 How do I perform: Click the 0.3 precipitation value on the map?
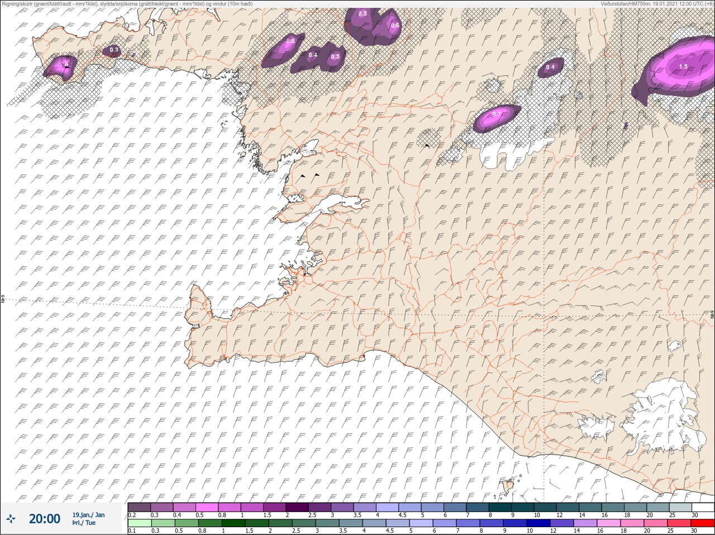(114, 50)
